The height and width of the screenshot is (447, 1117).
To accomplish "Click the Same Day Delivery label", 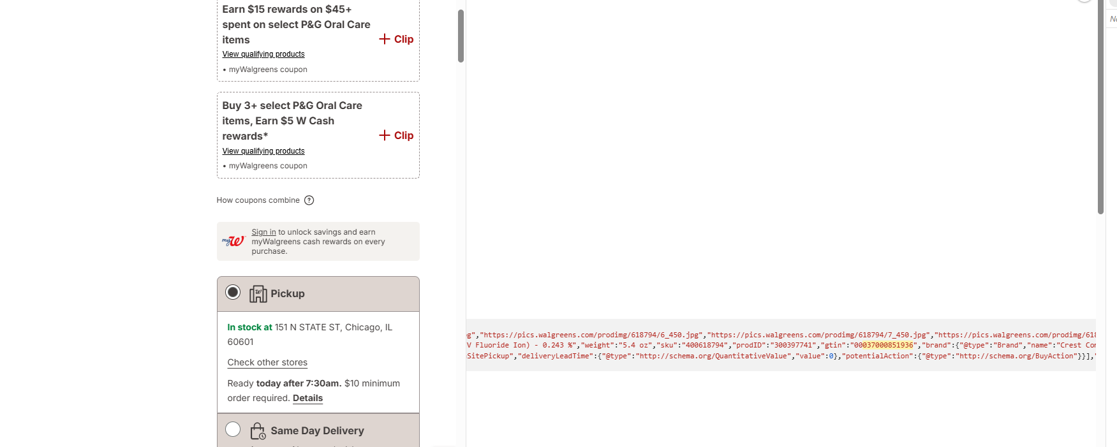I will 317,430.
